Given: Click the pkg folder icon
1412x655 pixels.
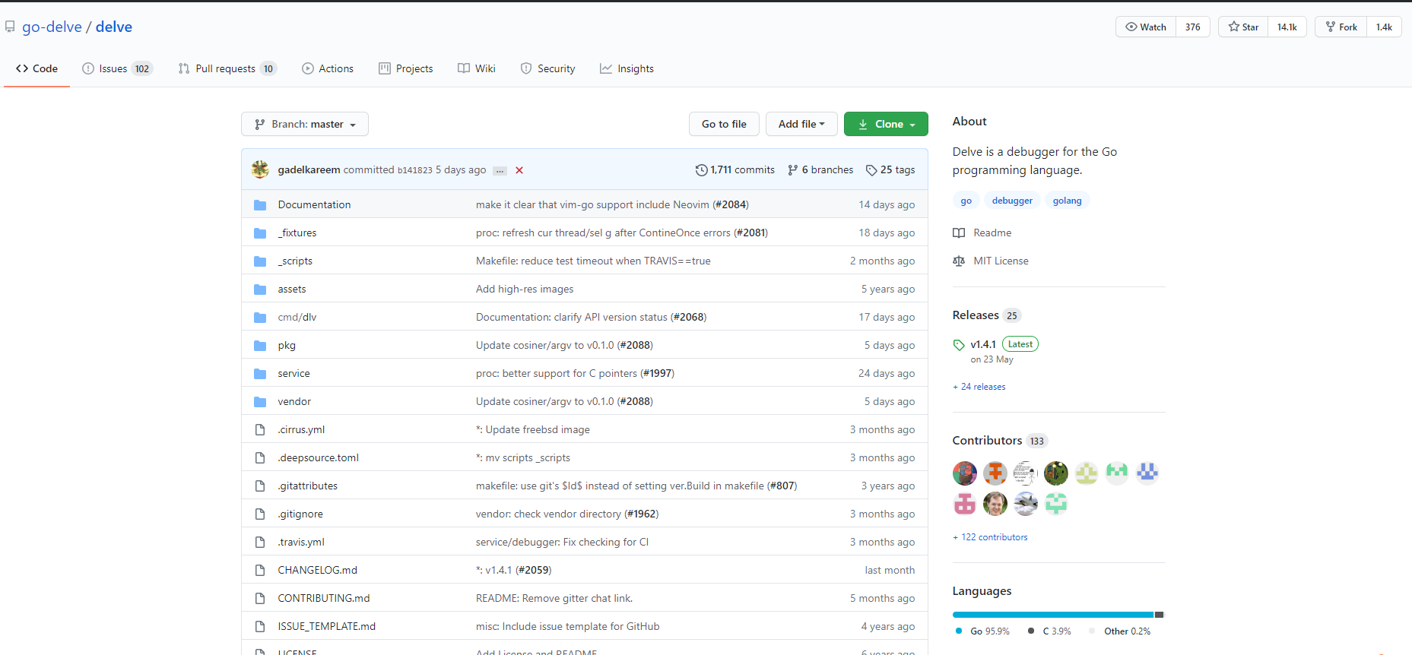Looking at the screenshot, I should (x=260, y=346).
